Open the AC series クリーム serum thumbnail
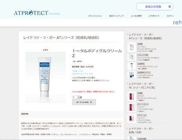Viewport: 182px width, 140px height. (132, 119)
